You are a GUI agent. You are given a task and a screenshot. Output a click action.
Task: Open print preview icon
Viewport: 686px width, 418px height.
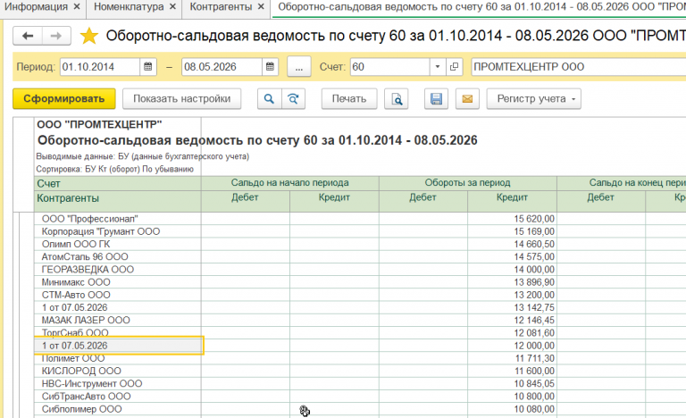click(397, 99)
